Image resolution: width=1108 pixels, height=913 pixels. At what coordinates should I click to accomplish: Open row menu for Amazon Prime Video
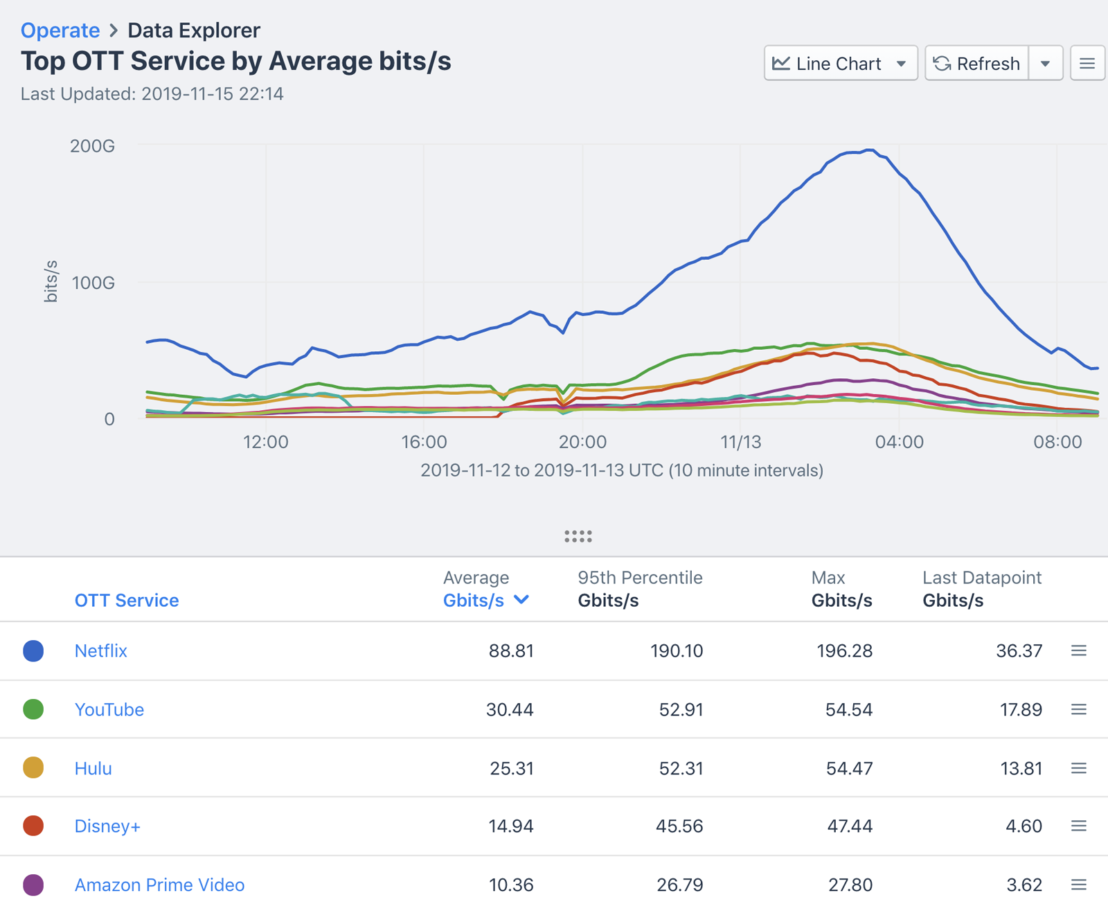1079,885
